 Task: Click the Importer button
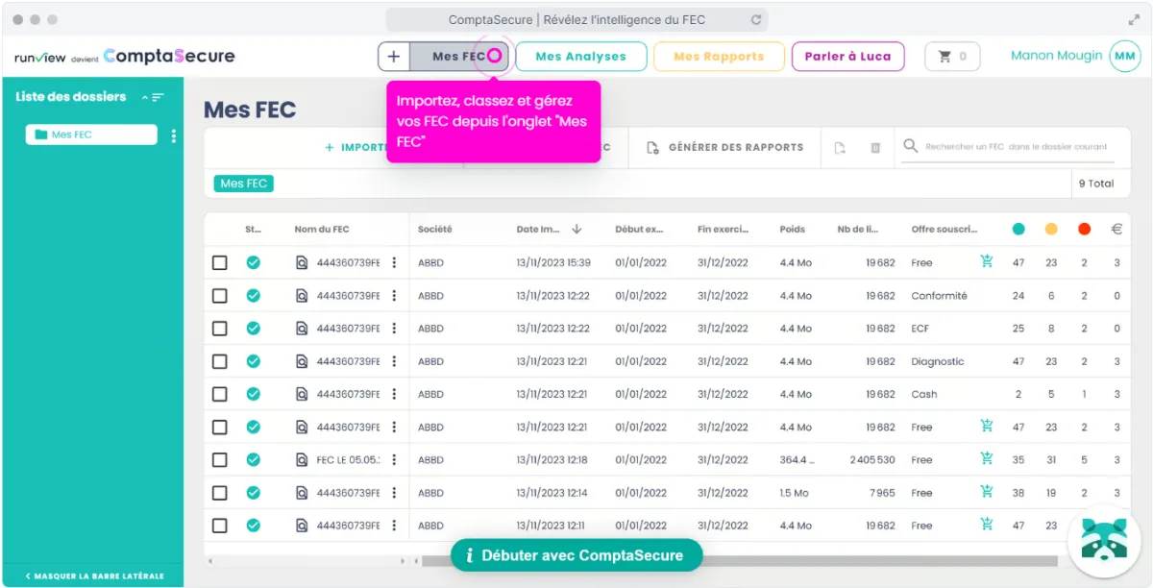(356, 148)
